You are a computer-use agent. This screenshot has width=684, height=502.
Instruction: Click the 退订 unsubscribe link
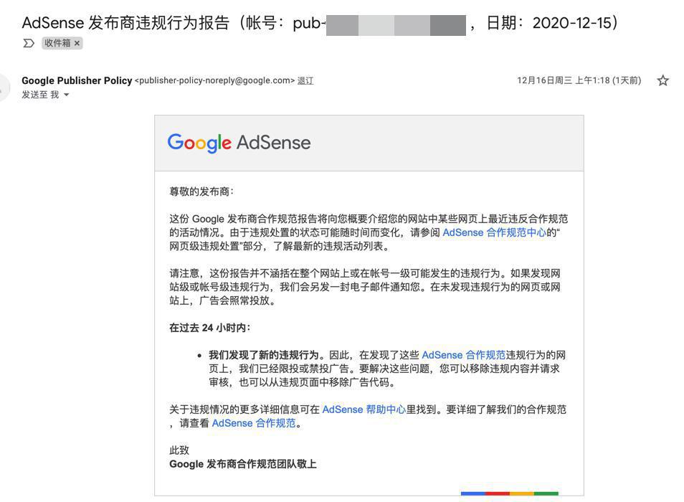[x=305, y=80]
